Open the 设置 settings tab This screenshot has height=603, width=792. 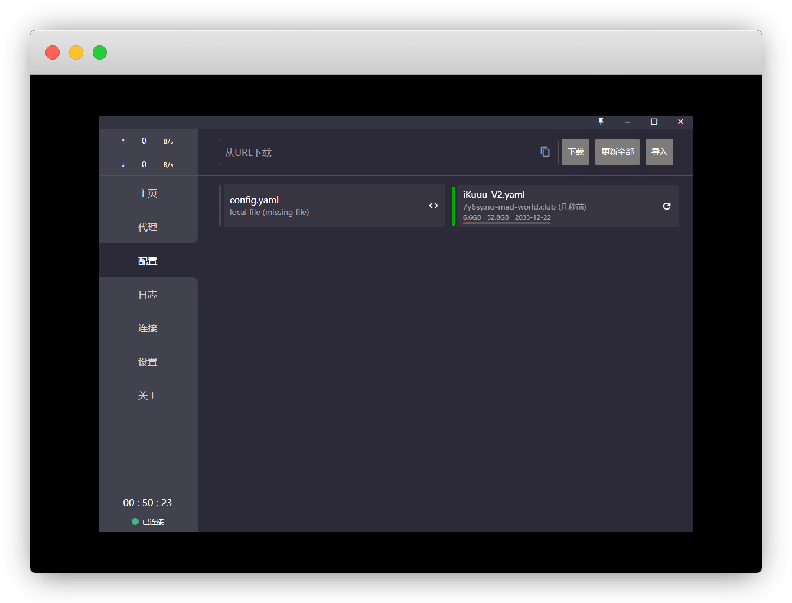[x=148, y=361]
